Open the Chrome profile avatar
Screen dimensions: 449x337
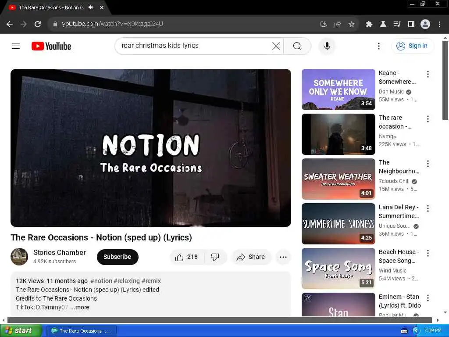tap(425, 24)
